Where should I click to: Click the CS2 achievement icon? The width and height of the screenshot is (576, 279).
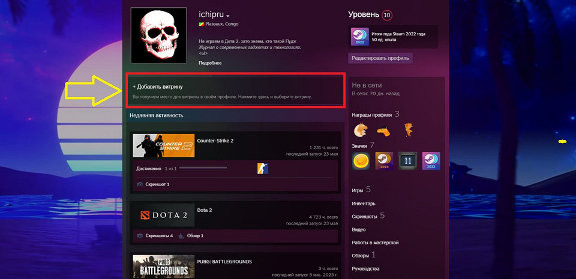pyautogui.click(x=263, y=169)
